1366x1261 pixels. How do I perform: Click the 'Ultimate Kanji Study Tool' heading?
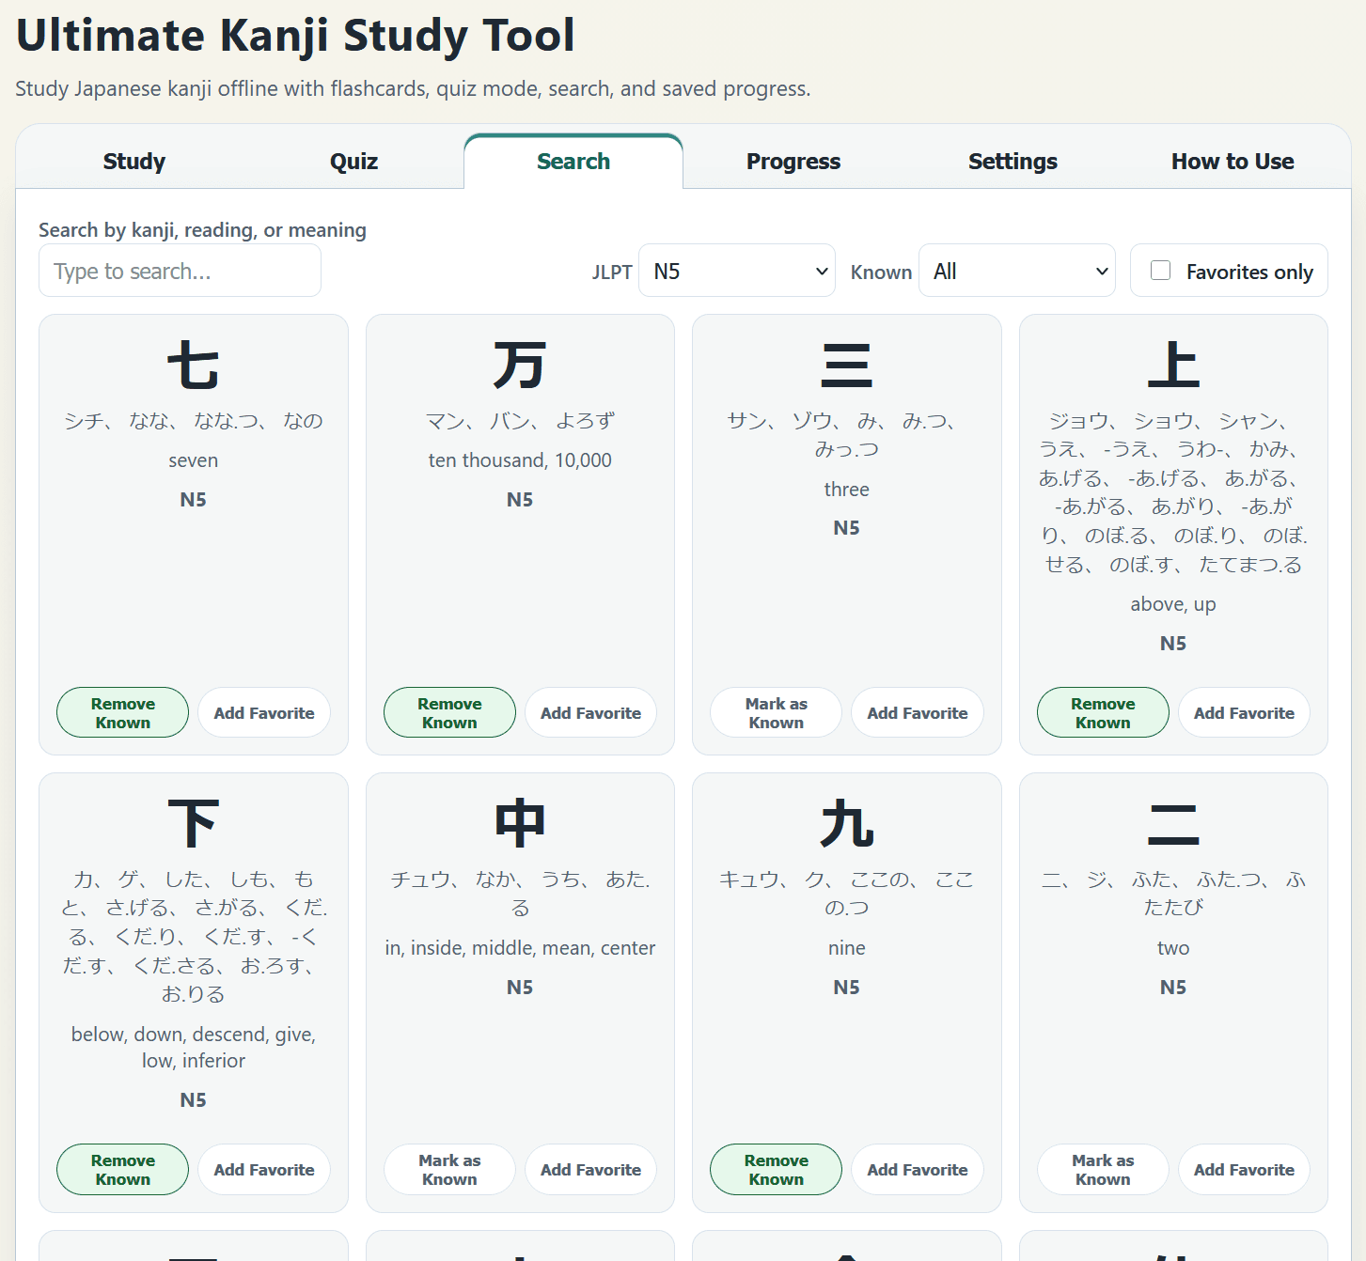click(x=295, y=36)
